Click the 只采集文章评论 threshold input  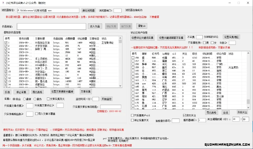[x=60, y=105]
